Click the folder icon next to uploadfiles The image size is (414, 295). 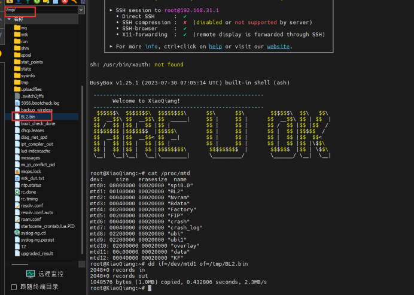point(16,89)
